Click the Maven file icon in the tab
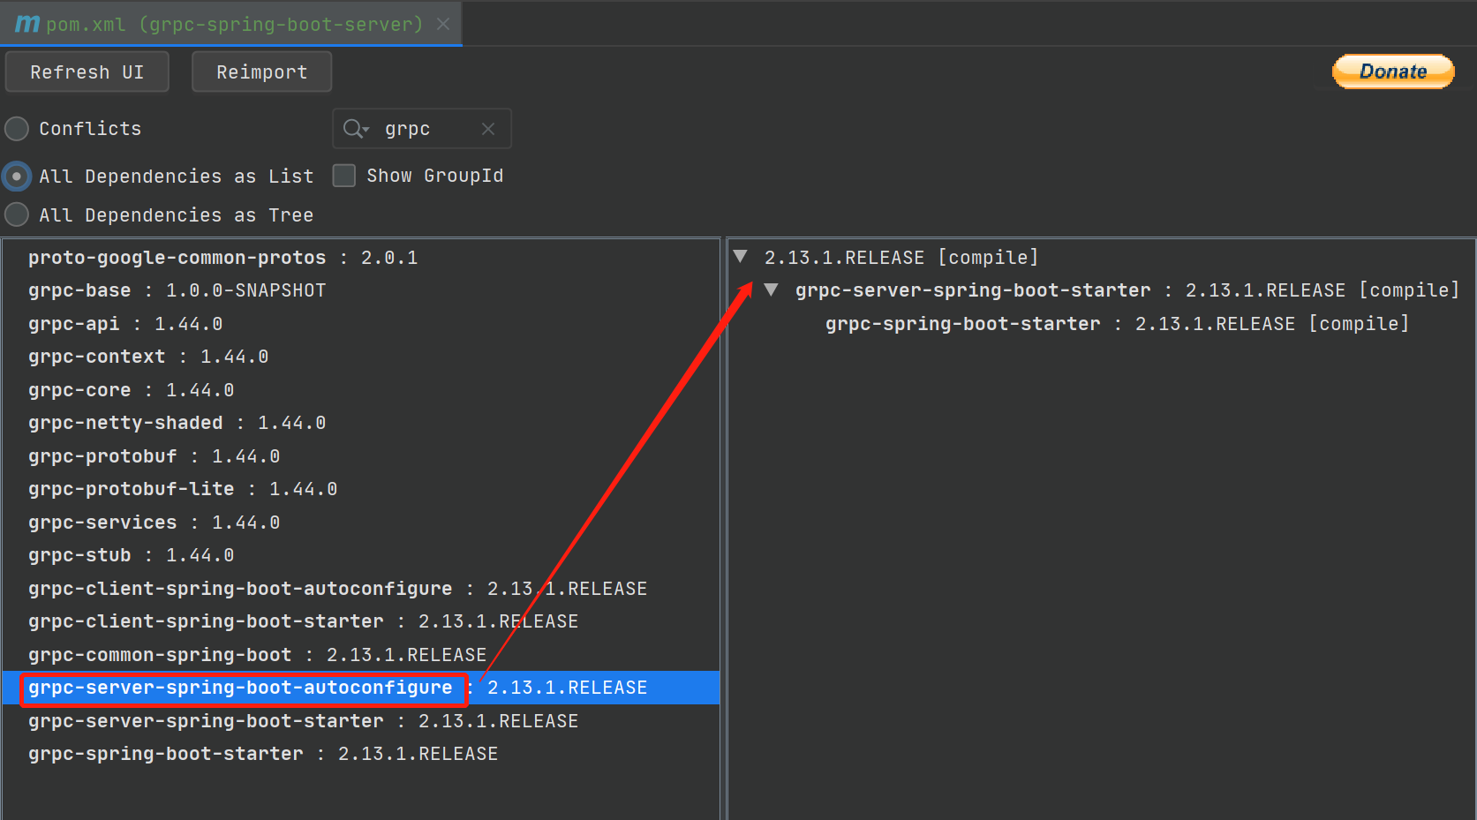Image resolution: width=1477 pixels, height=820 pixels. click(x=27, y=24)
